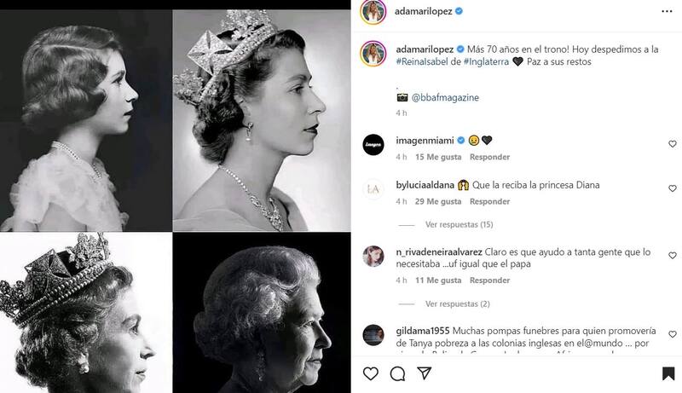Open more options three-dot menu

click(x=668, y=11)
